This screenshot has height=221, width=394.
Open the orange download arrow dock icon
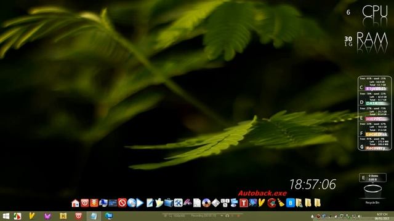click(x=94, y=203)
